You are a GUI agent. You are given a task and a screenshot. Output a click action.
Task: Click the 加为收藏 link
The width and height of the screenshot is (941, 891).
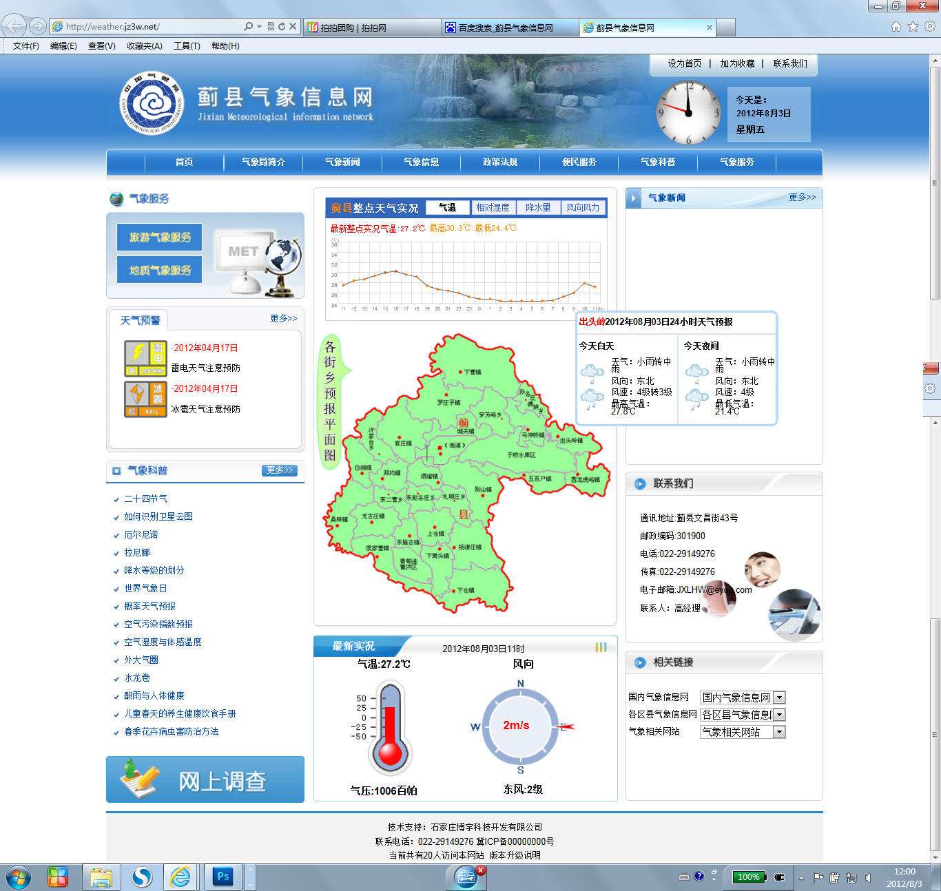pyautogui.click(x=737, y=63)
